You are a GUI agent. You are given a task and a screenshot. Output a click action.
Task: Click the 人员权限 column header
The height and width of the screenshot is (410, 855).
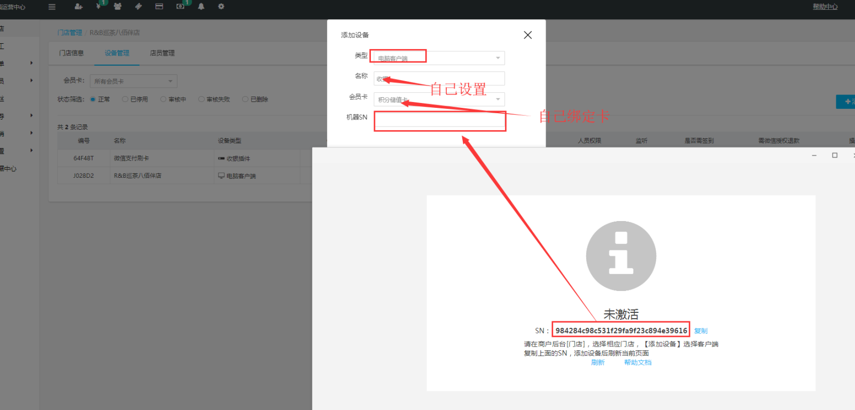[589, 141]
